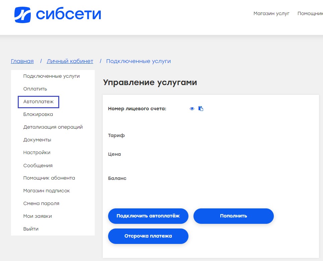The width and height of the screenshot is (323, 261).
Task: Click the Пополнить button
Action: (233, 216)
